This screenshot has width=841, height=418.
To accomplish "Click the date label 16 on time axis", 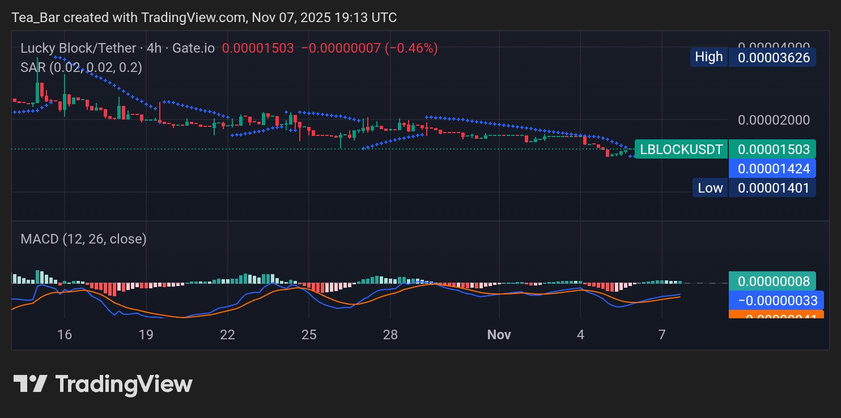I will 65,335.
